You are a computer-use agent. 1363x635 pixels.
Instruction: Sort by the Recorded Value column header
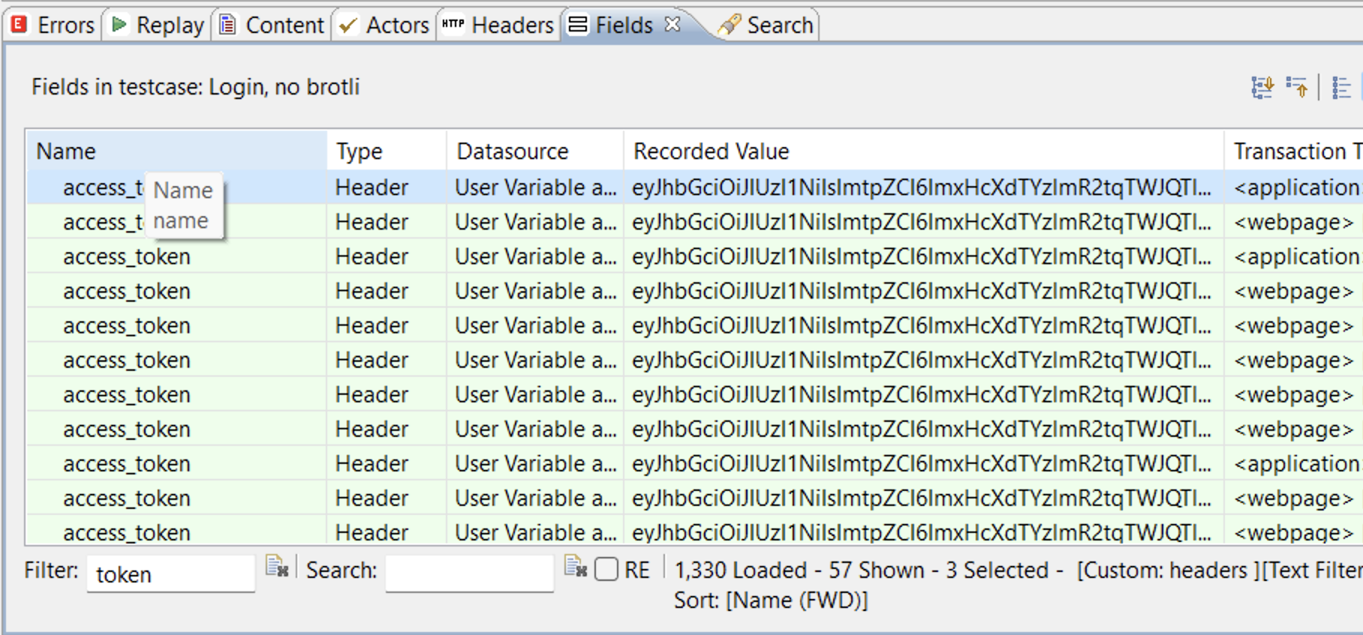[924, 152]
